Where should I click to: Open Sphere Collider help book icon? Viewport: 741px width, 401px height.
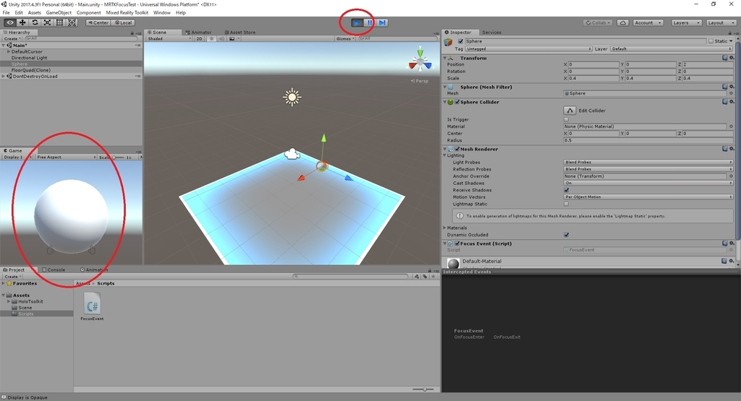724,102
